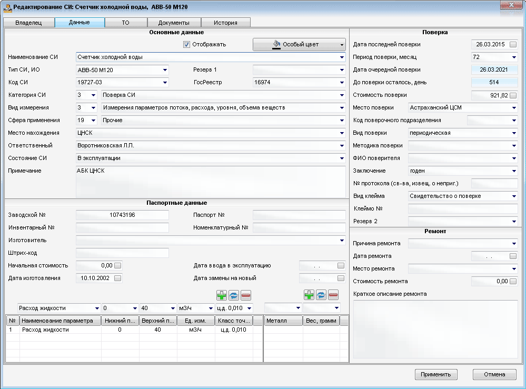This screenshot has width=526, height=389.
Task: Pick a special color via Особый цвет
Action: (299, 45)
